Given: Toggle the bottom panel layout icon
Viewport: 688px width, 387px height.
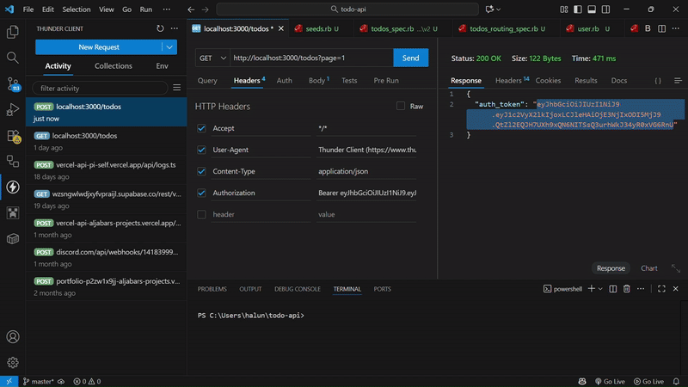Looking at the screenshot, I should coord(592,9).
